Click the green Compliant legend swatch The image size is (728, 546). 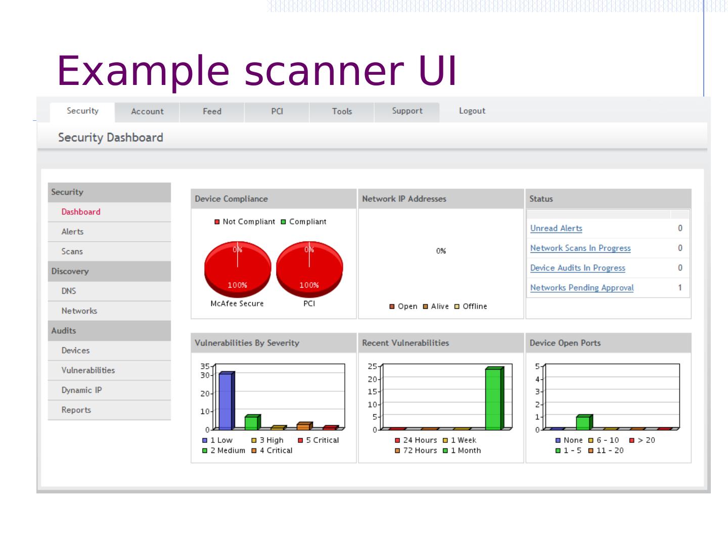point(284,222)
